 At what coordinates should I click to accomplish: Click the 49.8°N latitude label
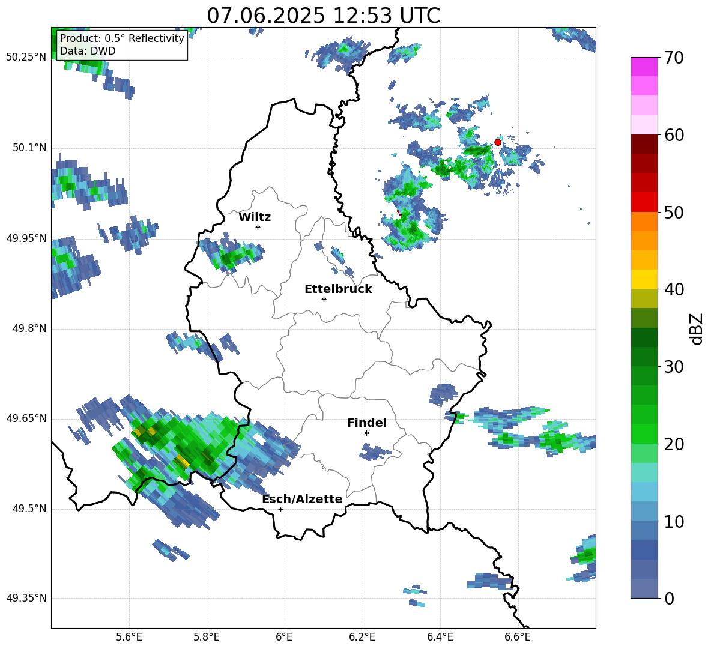[29, 328]
